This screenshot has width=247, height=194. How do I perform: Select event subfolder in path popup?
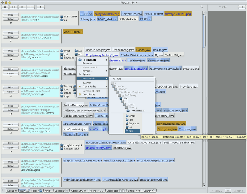pos(131,116)
